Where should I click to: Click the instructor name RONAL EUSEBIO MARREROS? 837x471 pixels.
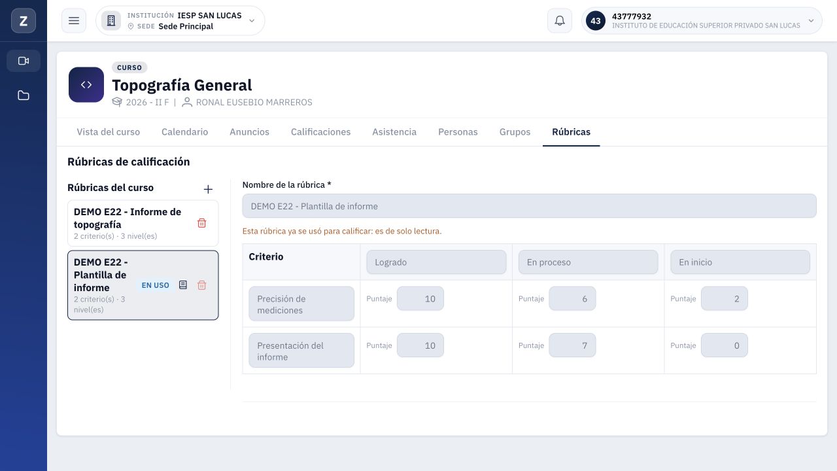[x=254, y=102]
